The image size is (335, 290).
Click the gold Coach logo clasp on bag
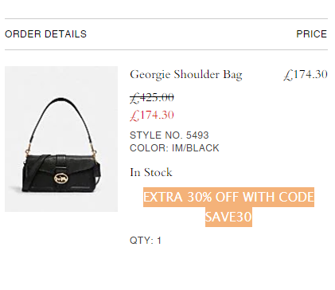click(x=60, y=178)
